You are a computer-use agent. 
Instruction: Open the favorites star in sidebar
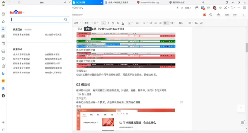3,21
